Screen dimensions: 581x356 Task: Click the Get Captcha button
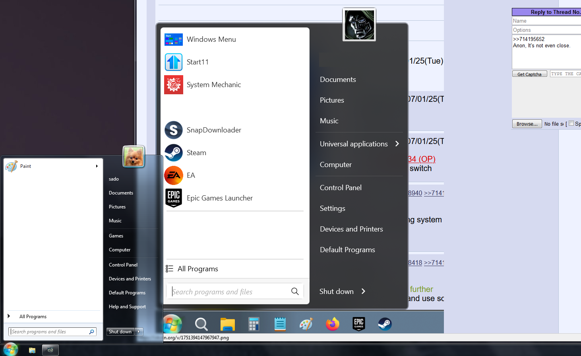pyautogui.click(x=529, y=74)
